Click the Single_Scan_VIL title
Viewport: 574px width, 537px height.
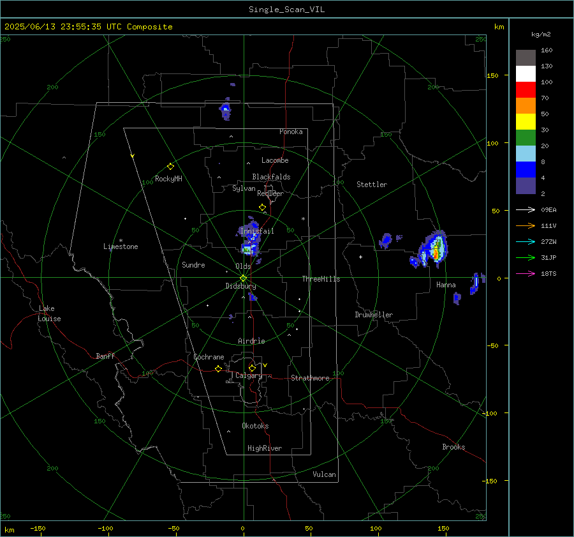[x=286, y=10]
